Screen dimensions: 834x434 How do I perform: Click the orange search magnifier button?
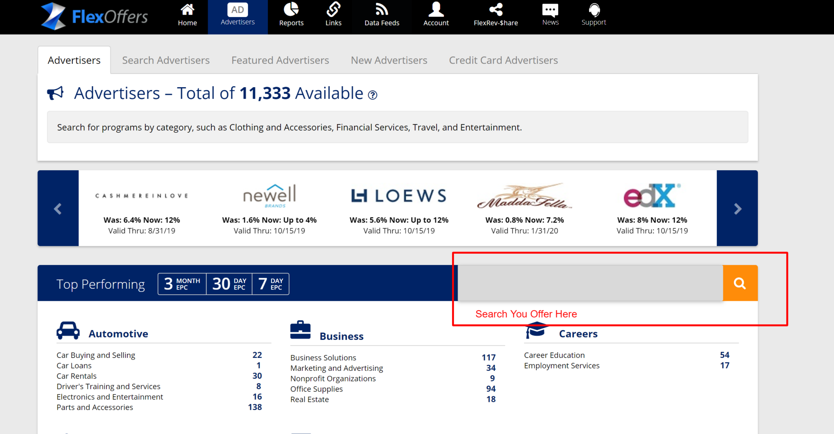click(740, 283)
